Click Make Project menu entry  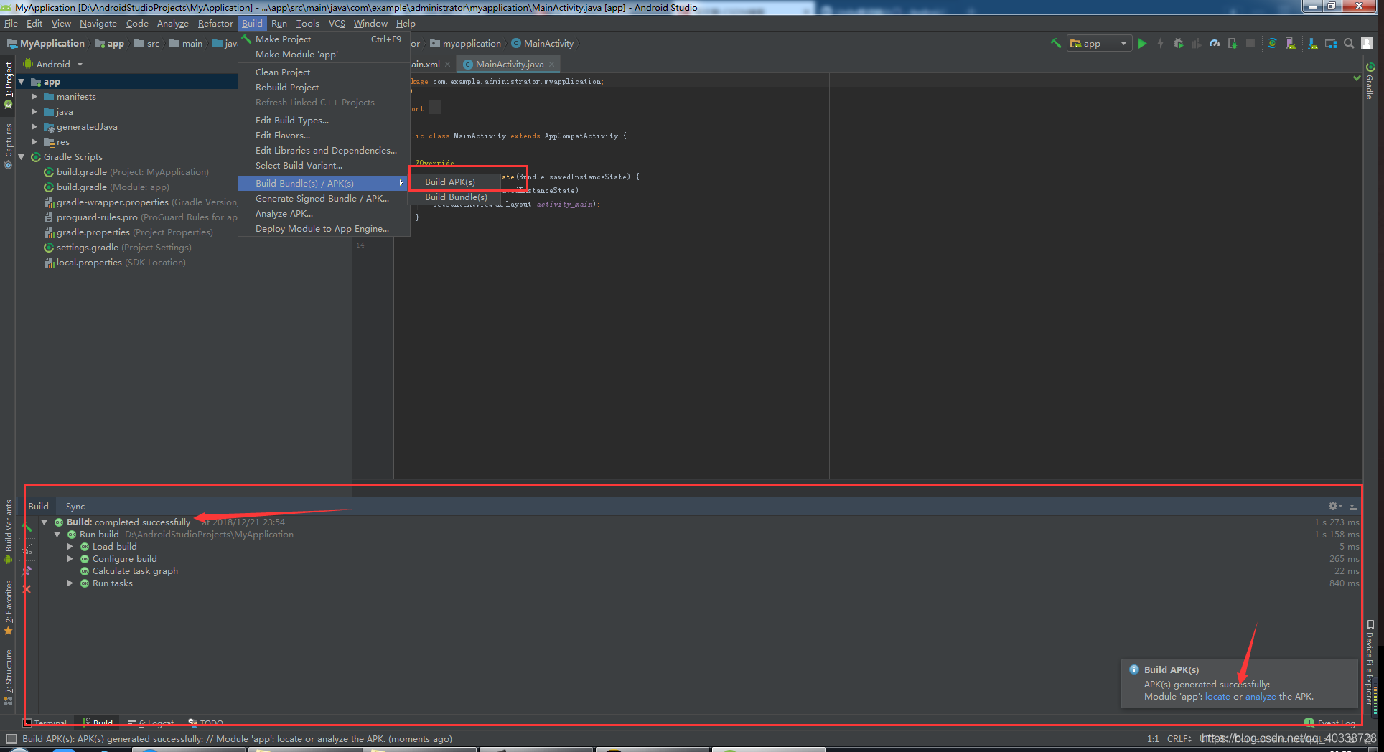(x=324, y=39)
